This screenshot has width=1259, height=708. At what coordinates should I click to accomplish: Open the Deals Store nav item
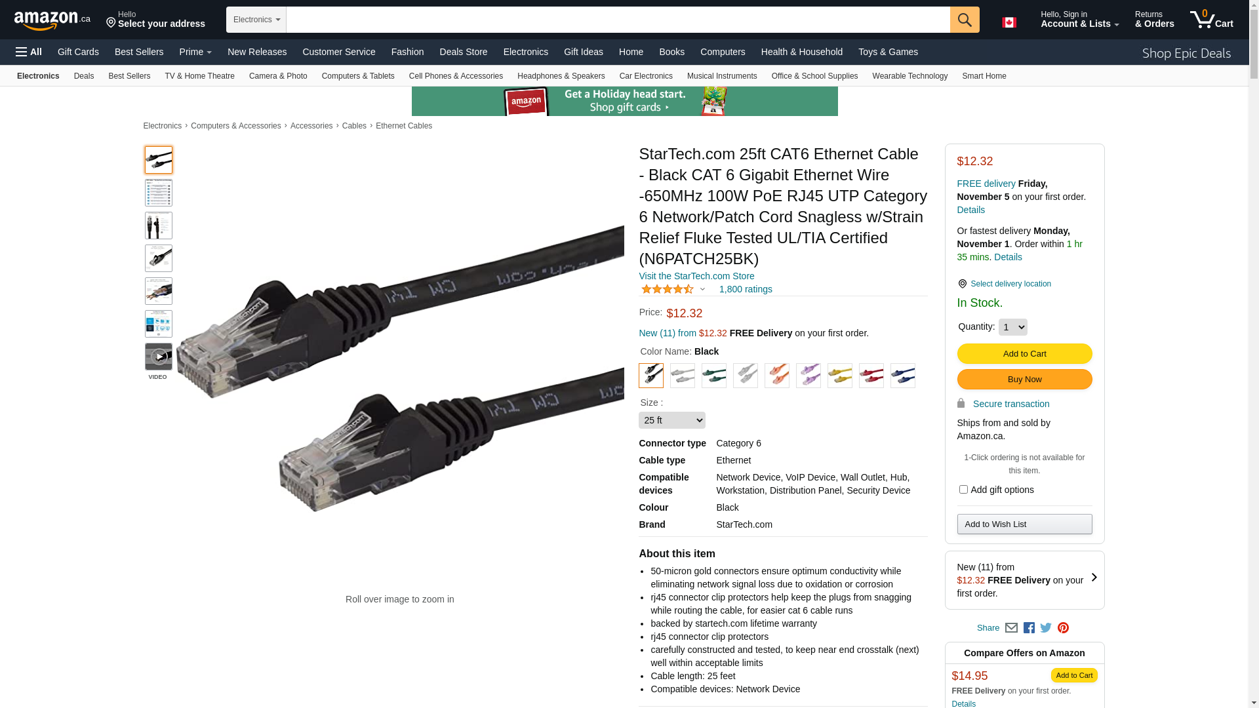[464, 52]
